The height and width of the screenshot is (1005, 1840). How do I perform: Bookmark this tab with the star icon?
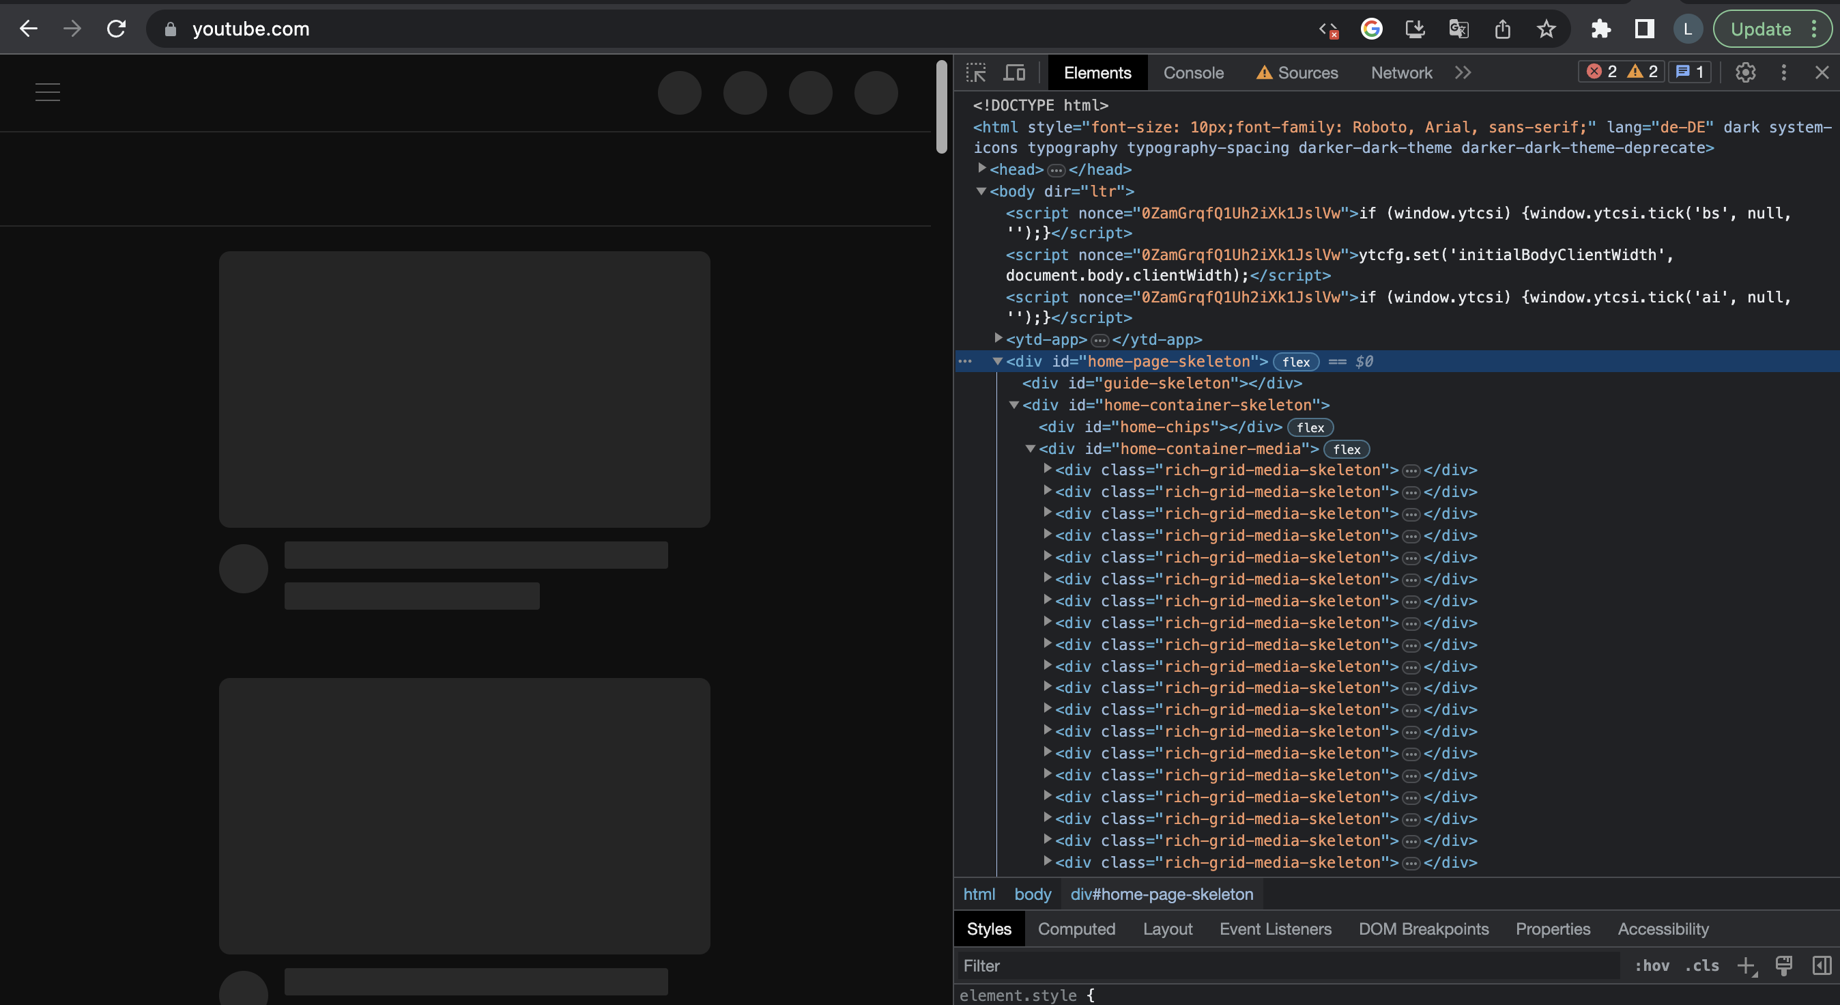(1547, 29)
